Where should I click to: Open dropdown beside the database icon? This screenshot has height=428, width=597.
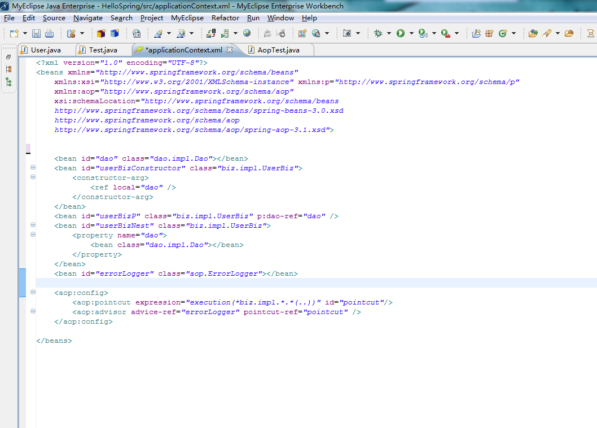[81, 33]
